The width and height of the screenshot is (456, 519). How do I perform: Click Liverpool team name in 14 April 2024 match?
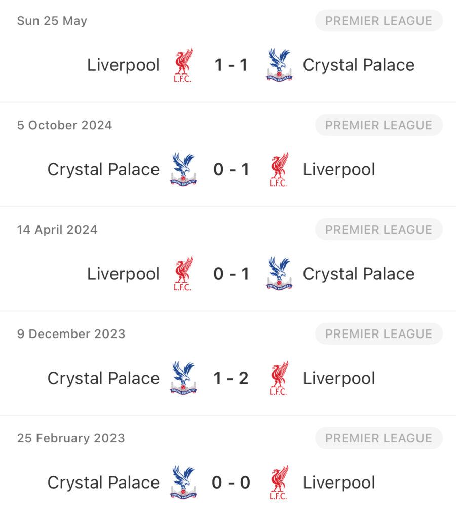[x=124, y=274]
